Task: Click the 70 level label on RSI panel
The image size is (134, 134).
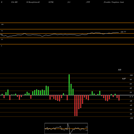Action: [2, 31]
